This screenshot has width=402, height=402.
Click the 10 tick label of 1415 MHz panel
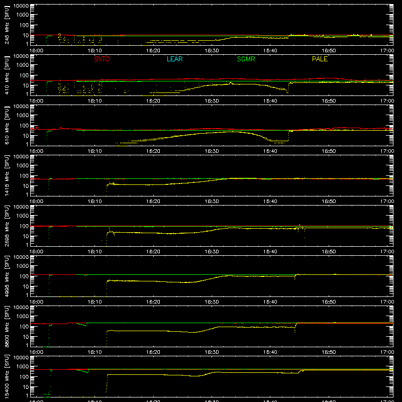click(26, 186)
